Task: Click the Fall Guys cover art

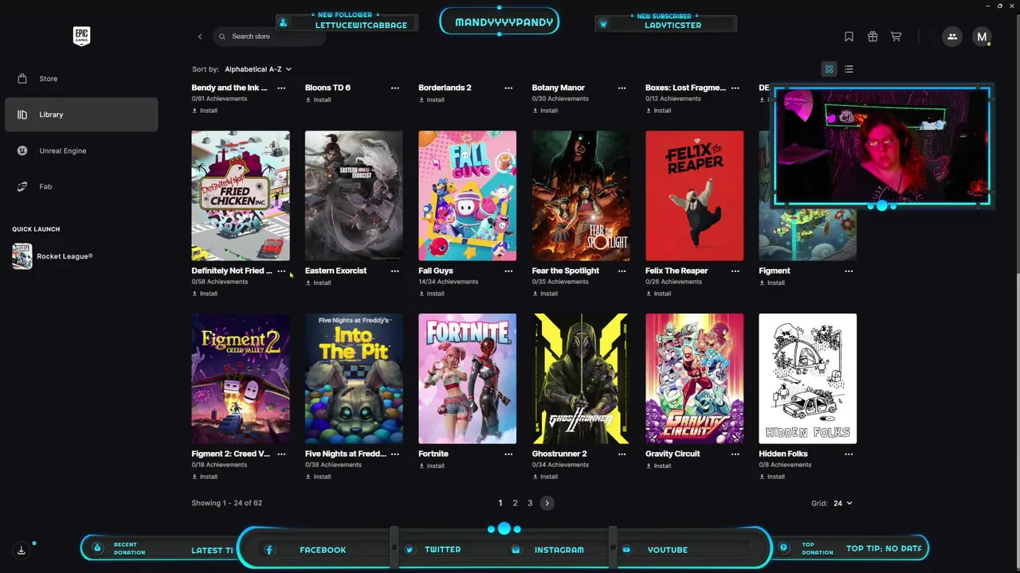Action: tap(467, 196)
